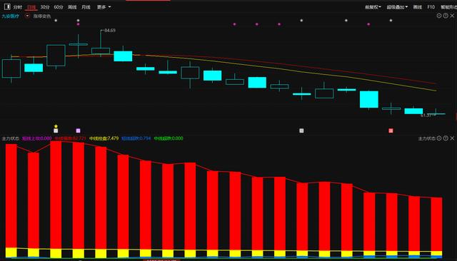This screenshot has height=261, width=457.
Task: Toggle the side panel layout icon
Action: (x=7, y=6)
